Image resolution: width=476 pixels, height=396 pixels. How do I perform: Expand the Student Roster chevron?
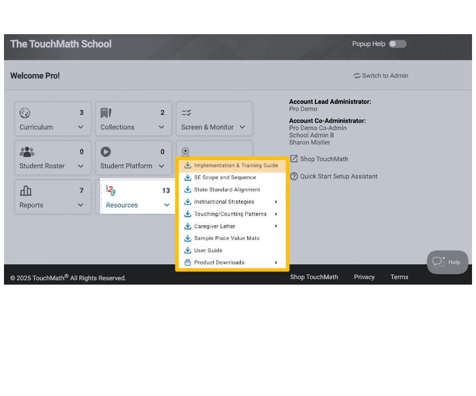point(80,166)
